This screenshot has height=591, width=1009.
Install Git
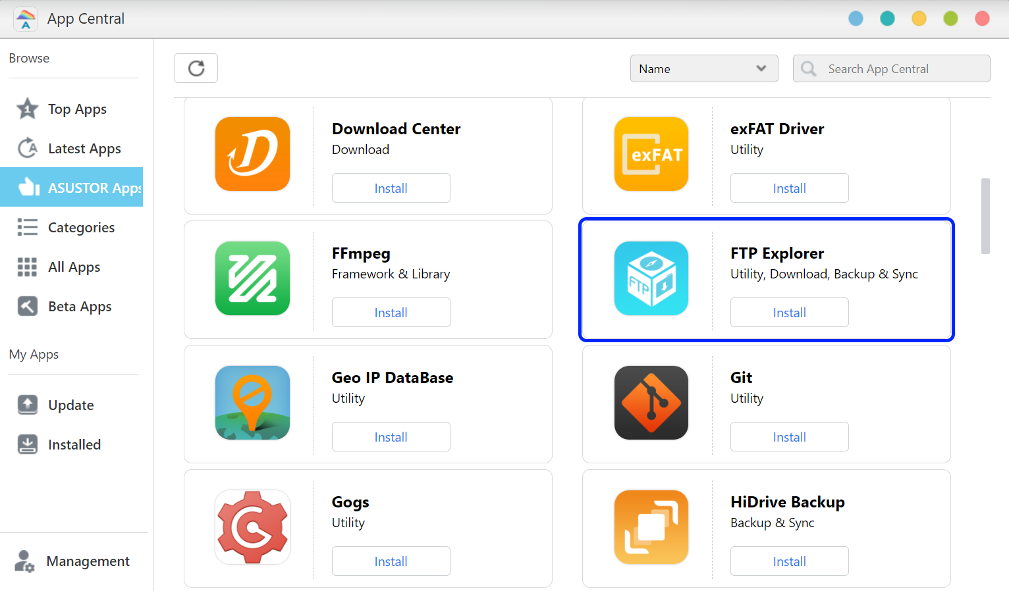[x=789, y=437]
